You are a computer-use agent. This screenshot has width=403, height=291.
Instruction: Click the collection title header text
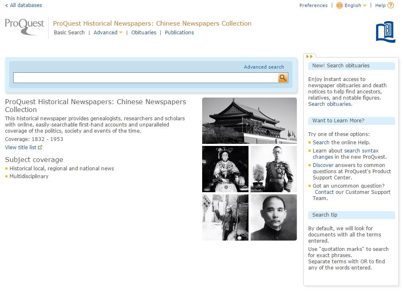pyautogui.click(x=152, y=23)
